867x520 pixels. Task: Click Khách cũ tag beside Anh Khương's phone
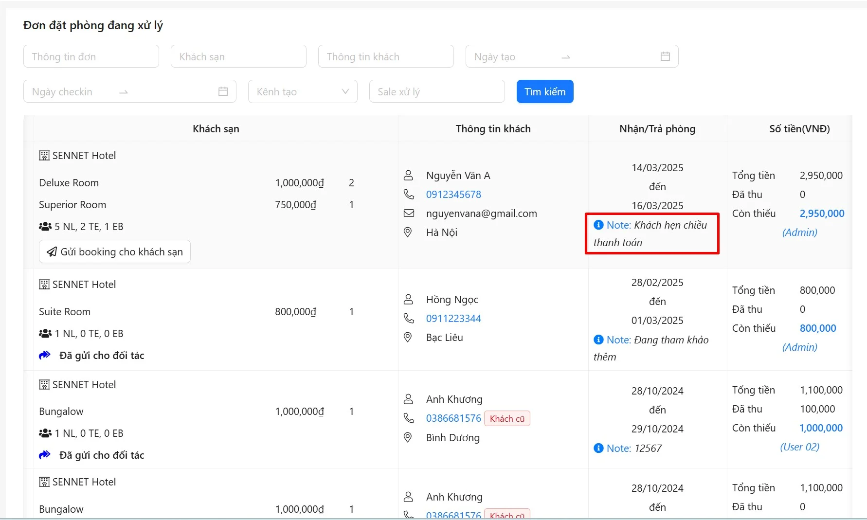(507, 418)
